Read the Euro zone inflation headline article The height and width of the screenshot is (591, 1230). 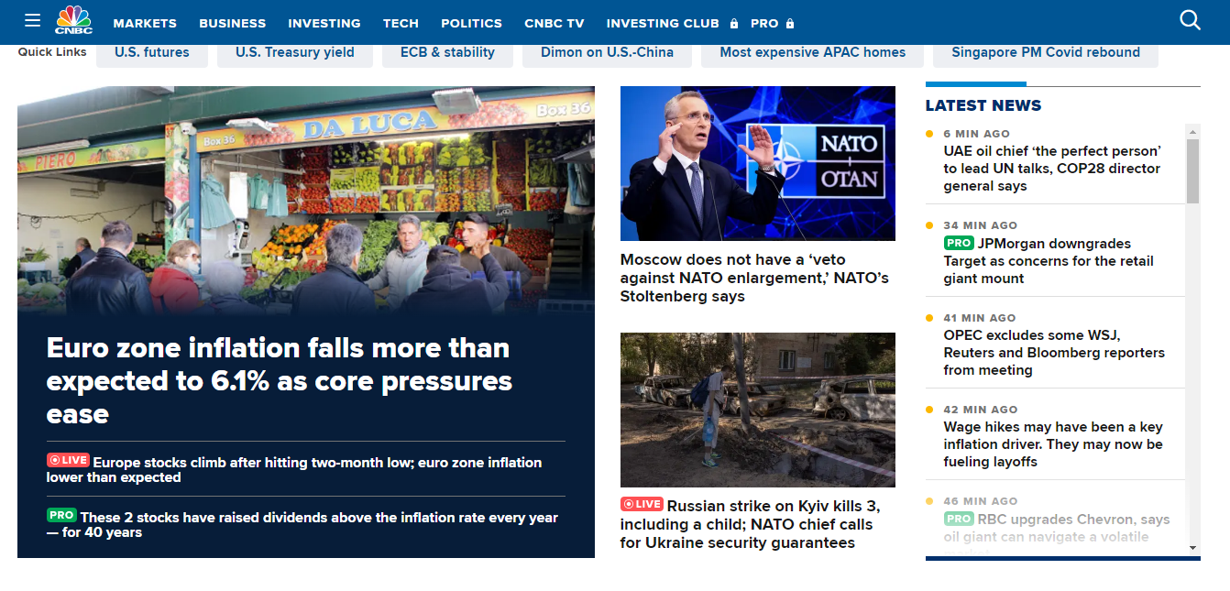click(280, 380)
